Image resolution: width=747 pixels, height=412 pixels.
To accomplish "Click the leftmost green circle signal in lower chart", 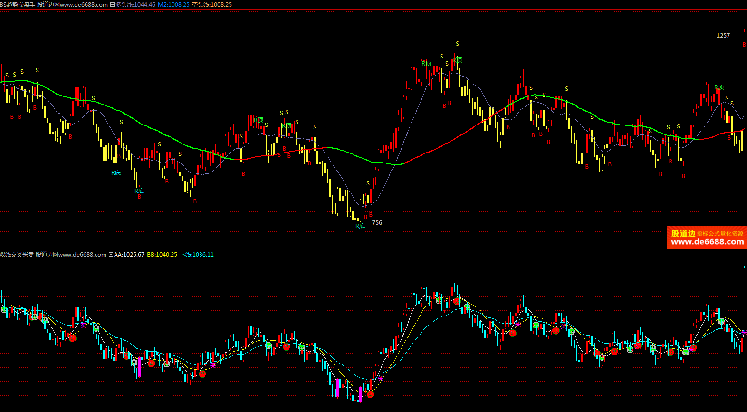I will coord(5,310).
